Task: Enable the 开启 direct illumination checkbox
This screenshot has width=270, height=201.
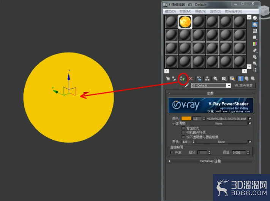Action: click(172, 153)
